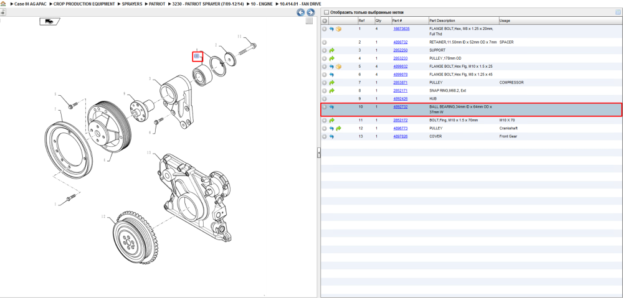Click the blue arrow in BALL BEARING row
Image resolution: width=623 pixels, height=298 pixels.
tap(331, 107)
